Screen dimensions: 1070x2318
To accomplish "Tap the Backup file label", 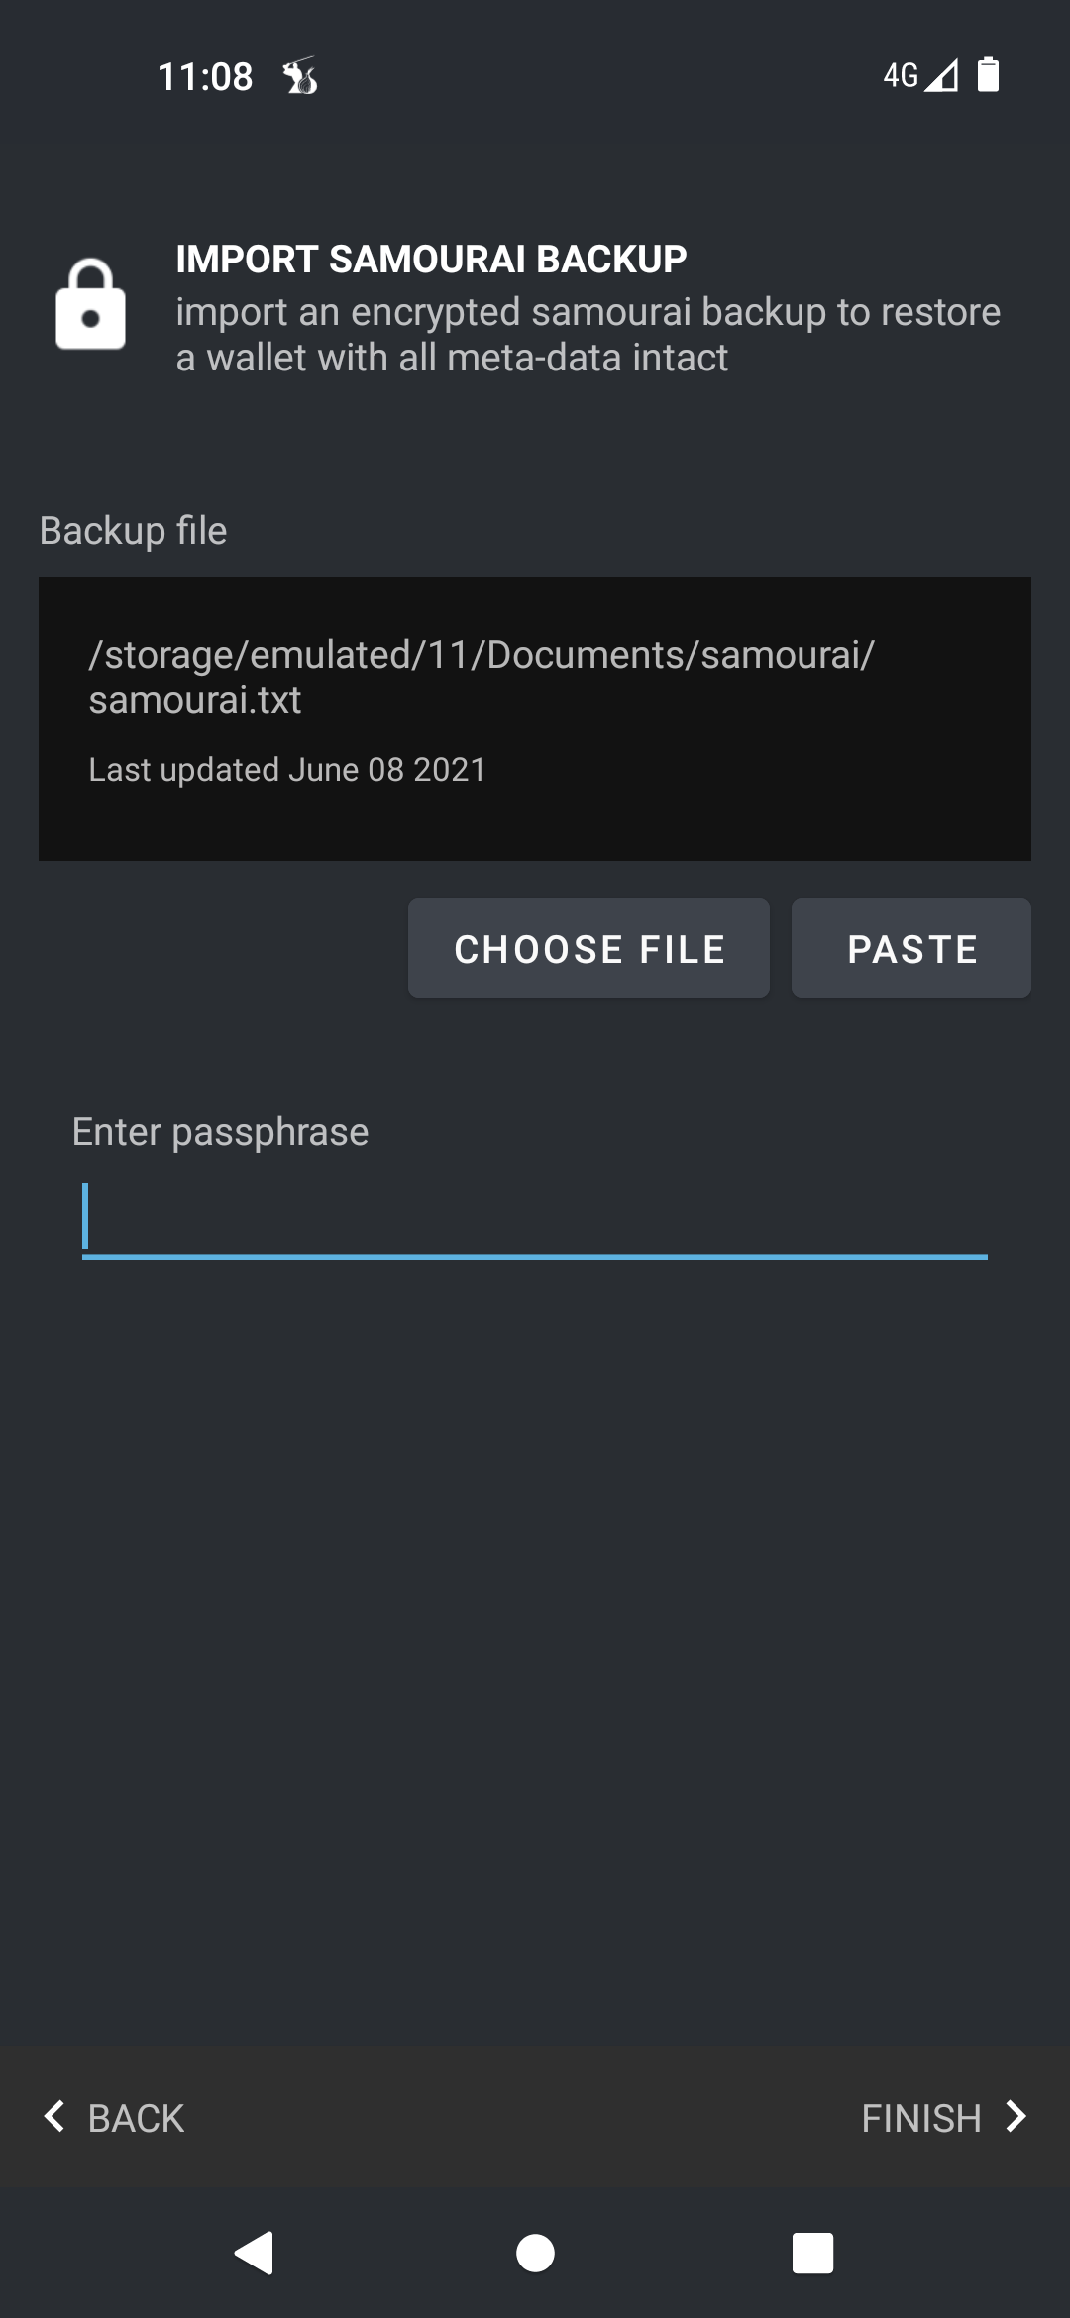I will coord(133,531).
